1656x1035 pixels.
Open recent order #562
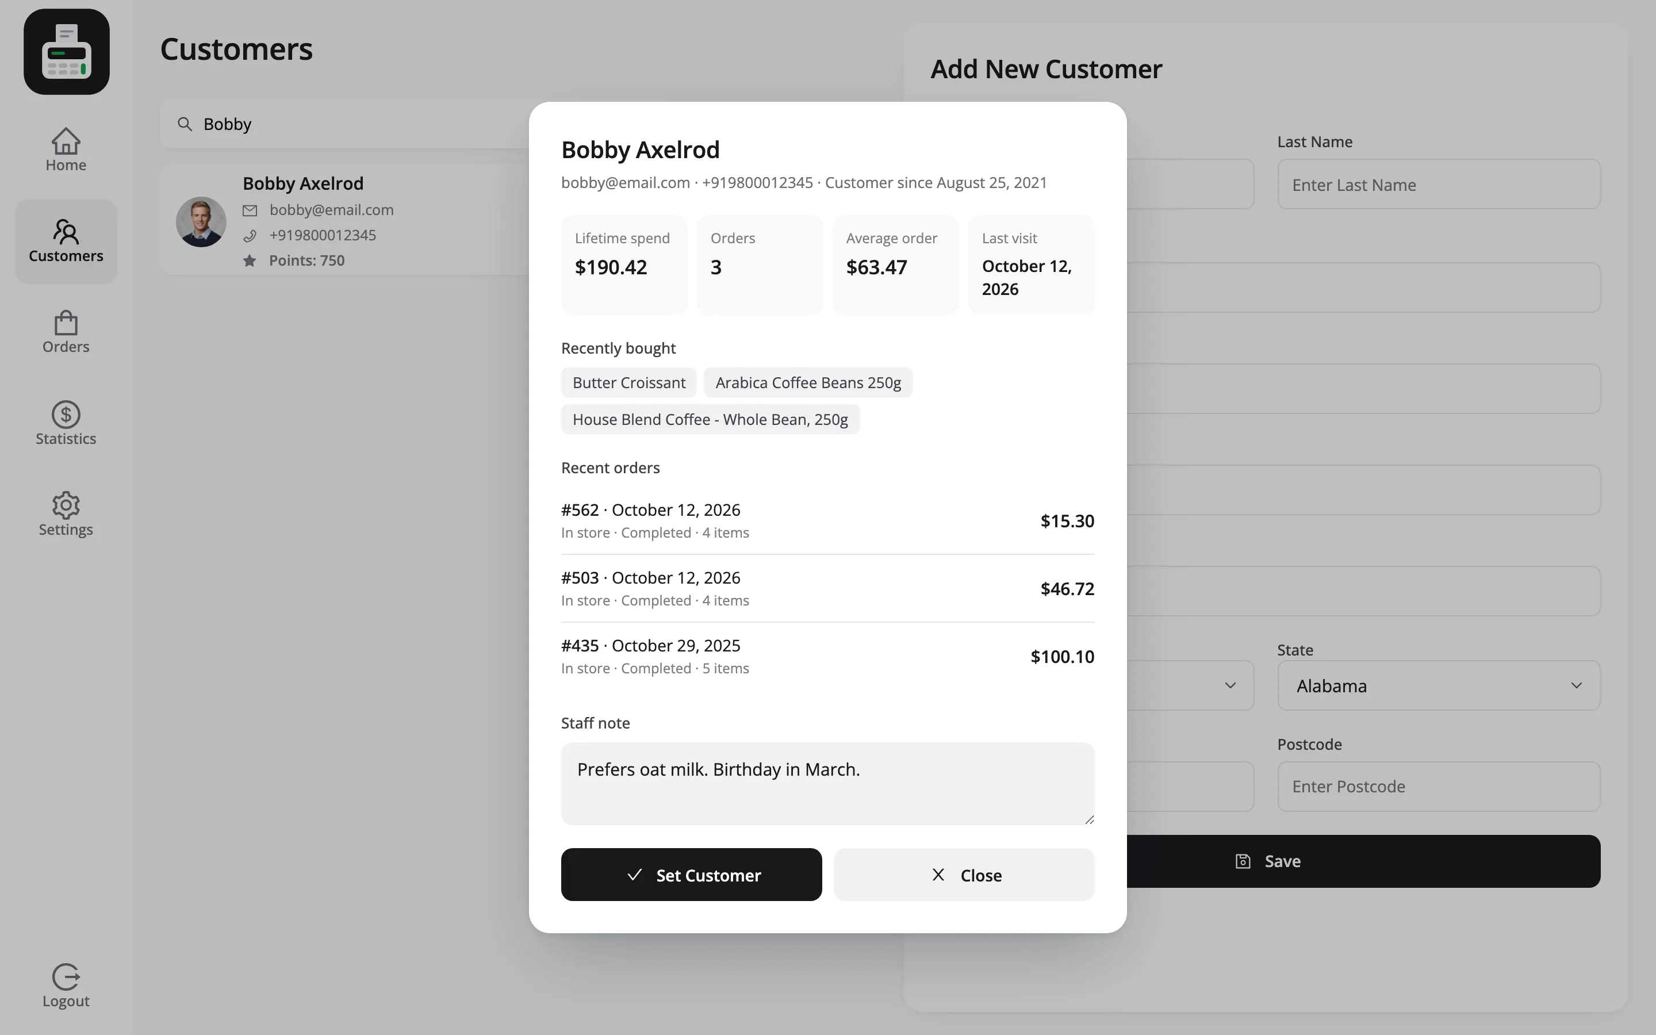(827, 521)
